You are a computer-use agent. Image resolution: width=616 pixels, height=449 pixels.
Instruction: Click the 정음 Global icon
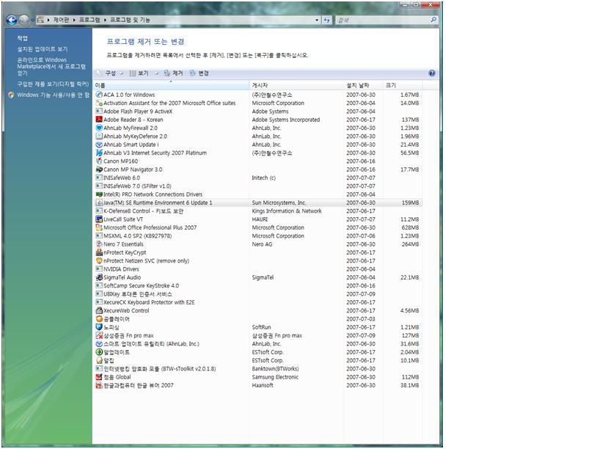99,377
